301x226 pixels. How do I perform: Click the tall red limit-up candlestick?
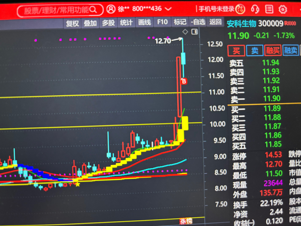pos(178,87)
